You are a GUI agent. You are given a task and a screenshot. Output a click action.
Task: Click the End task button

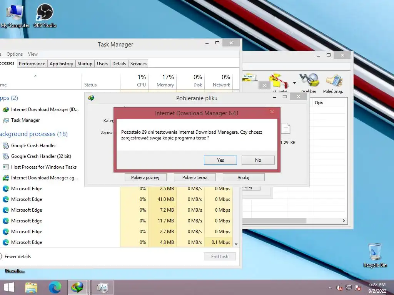coord(220,256)
